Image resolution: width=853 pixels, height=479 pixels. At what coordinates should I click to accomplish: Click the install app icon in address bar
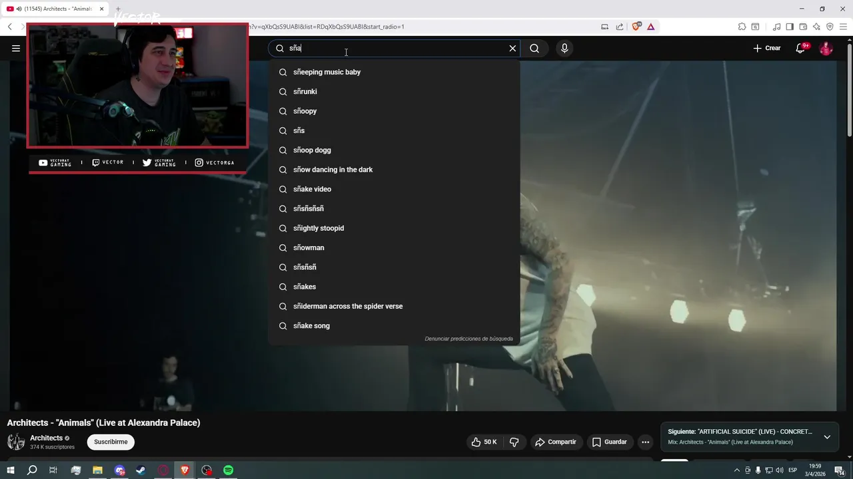click(605, 27)
